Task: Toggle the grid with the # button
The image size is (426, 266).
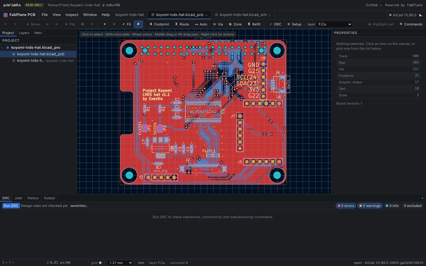Action: click(138, 24)
